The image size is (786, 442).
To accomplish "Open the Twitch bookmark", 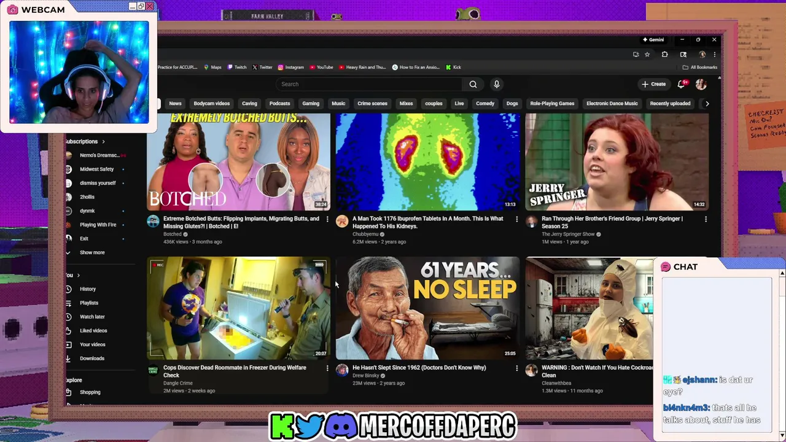I will [x=237, y=68].
